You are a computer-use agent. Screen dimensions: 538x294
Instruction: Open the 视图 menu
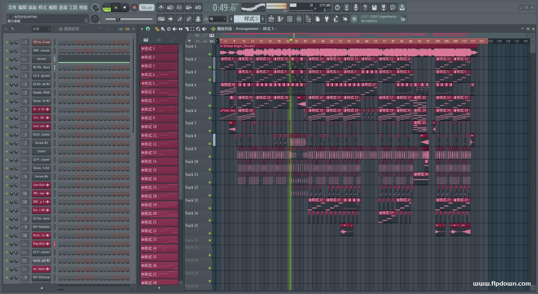53,8
